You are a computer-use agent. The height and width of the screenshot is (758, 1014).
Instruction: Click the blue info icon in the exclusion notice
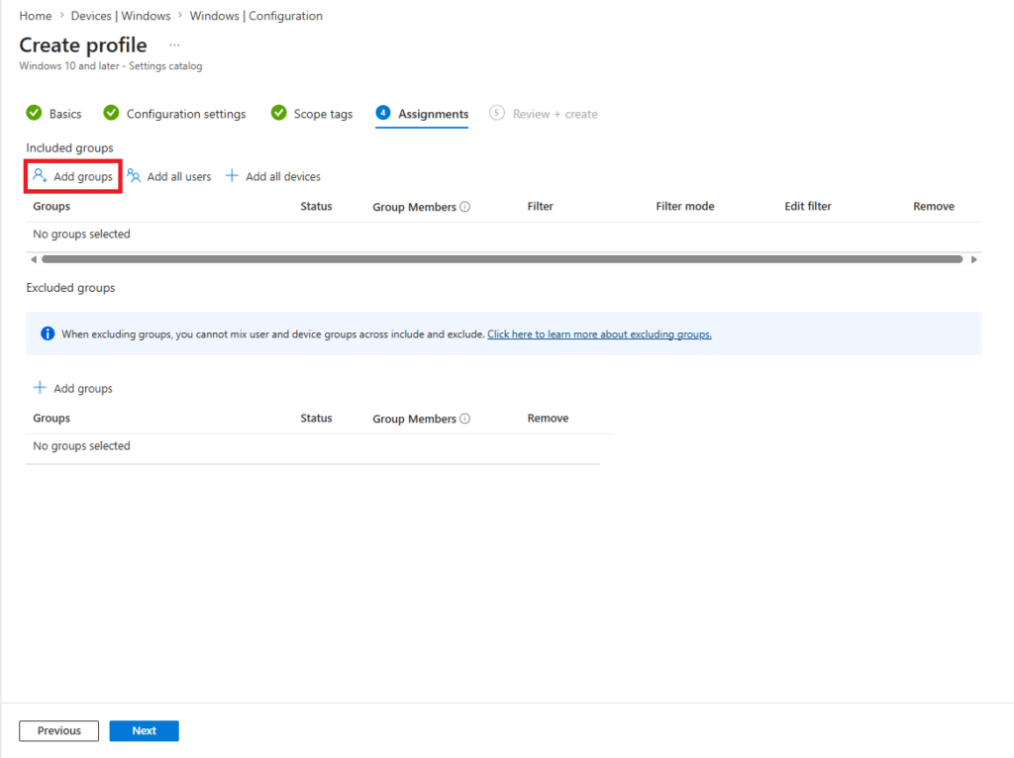[x=48, y=333]
